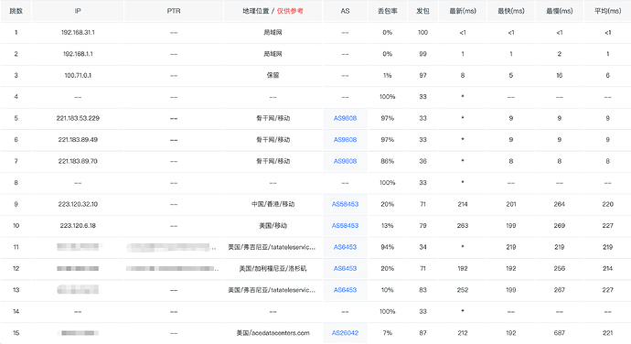Click the 94% packet loss value

(387, 247)
